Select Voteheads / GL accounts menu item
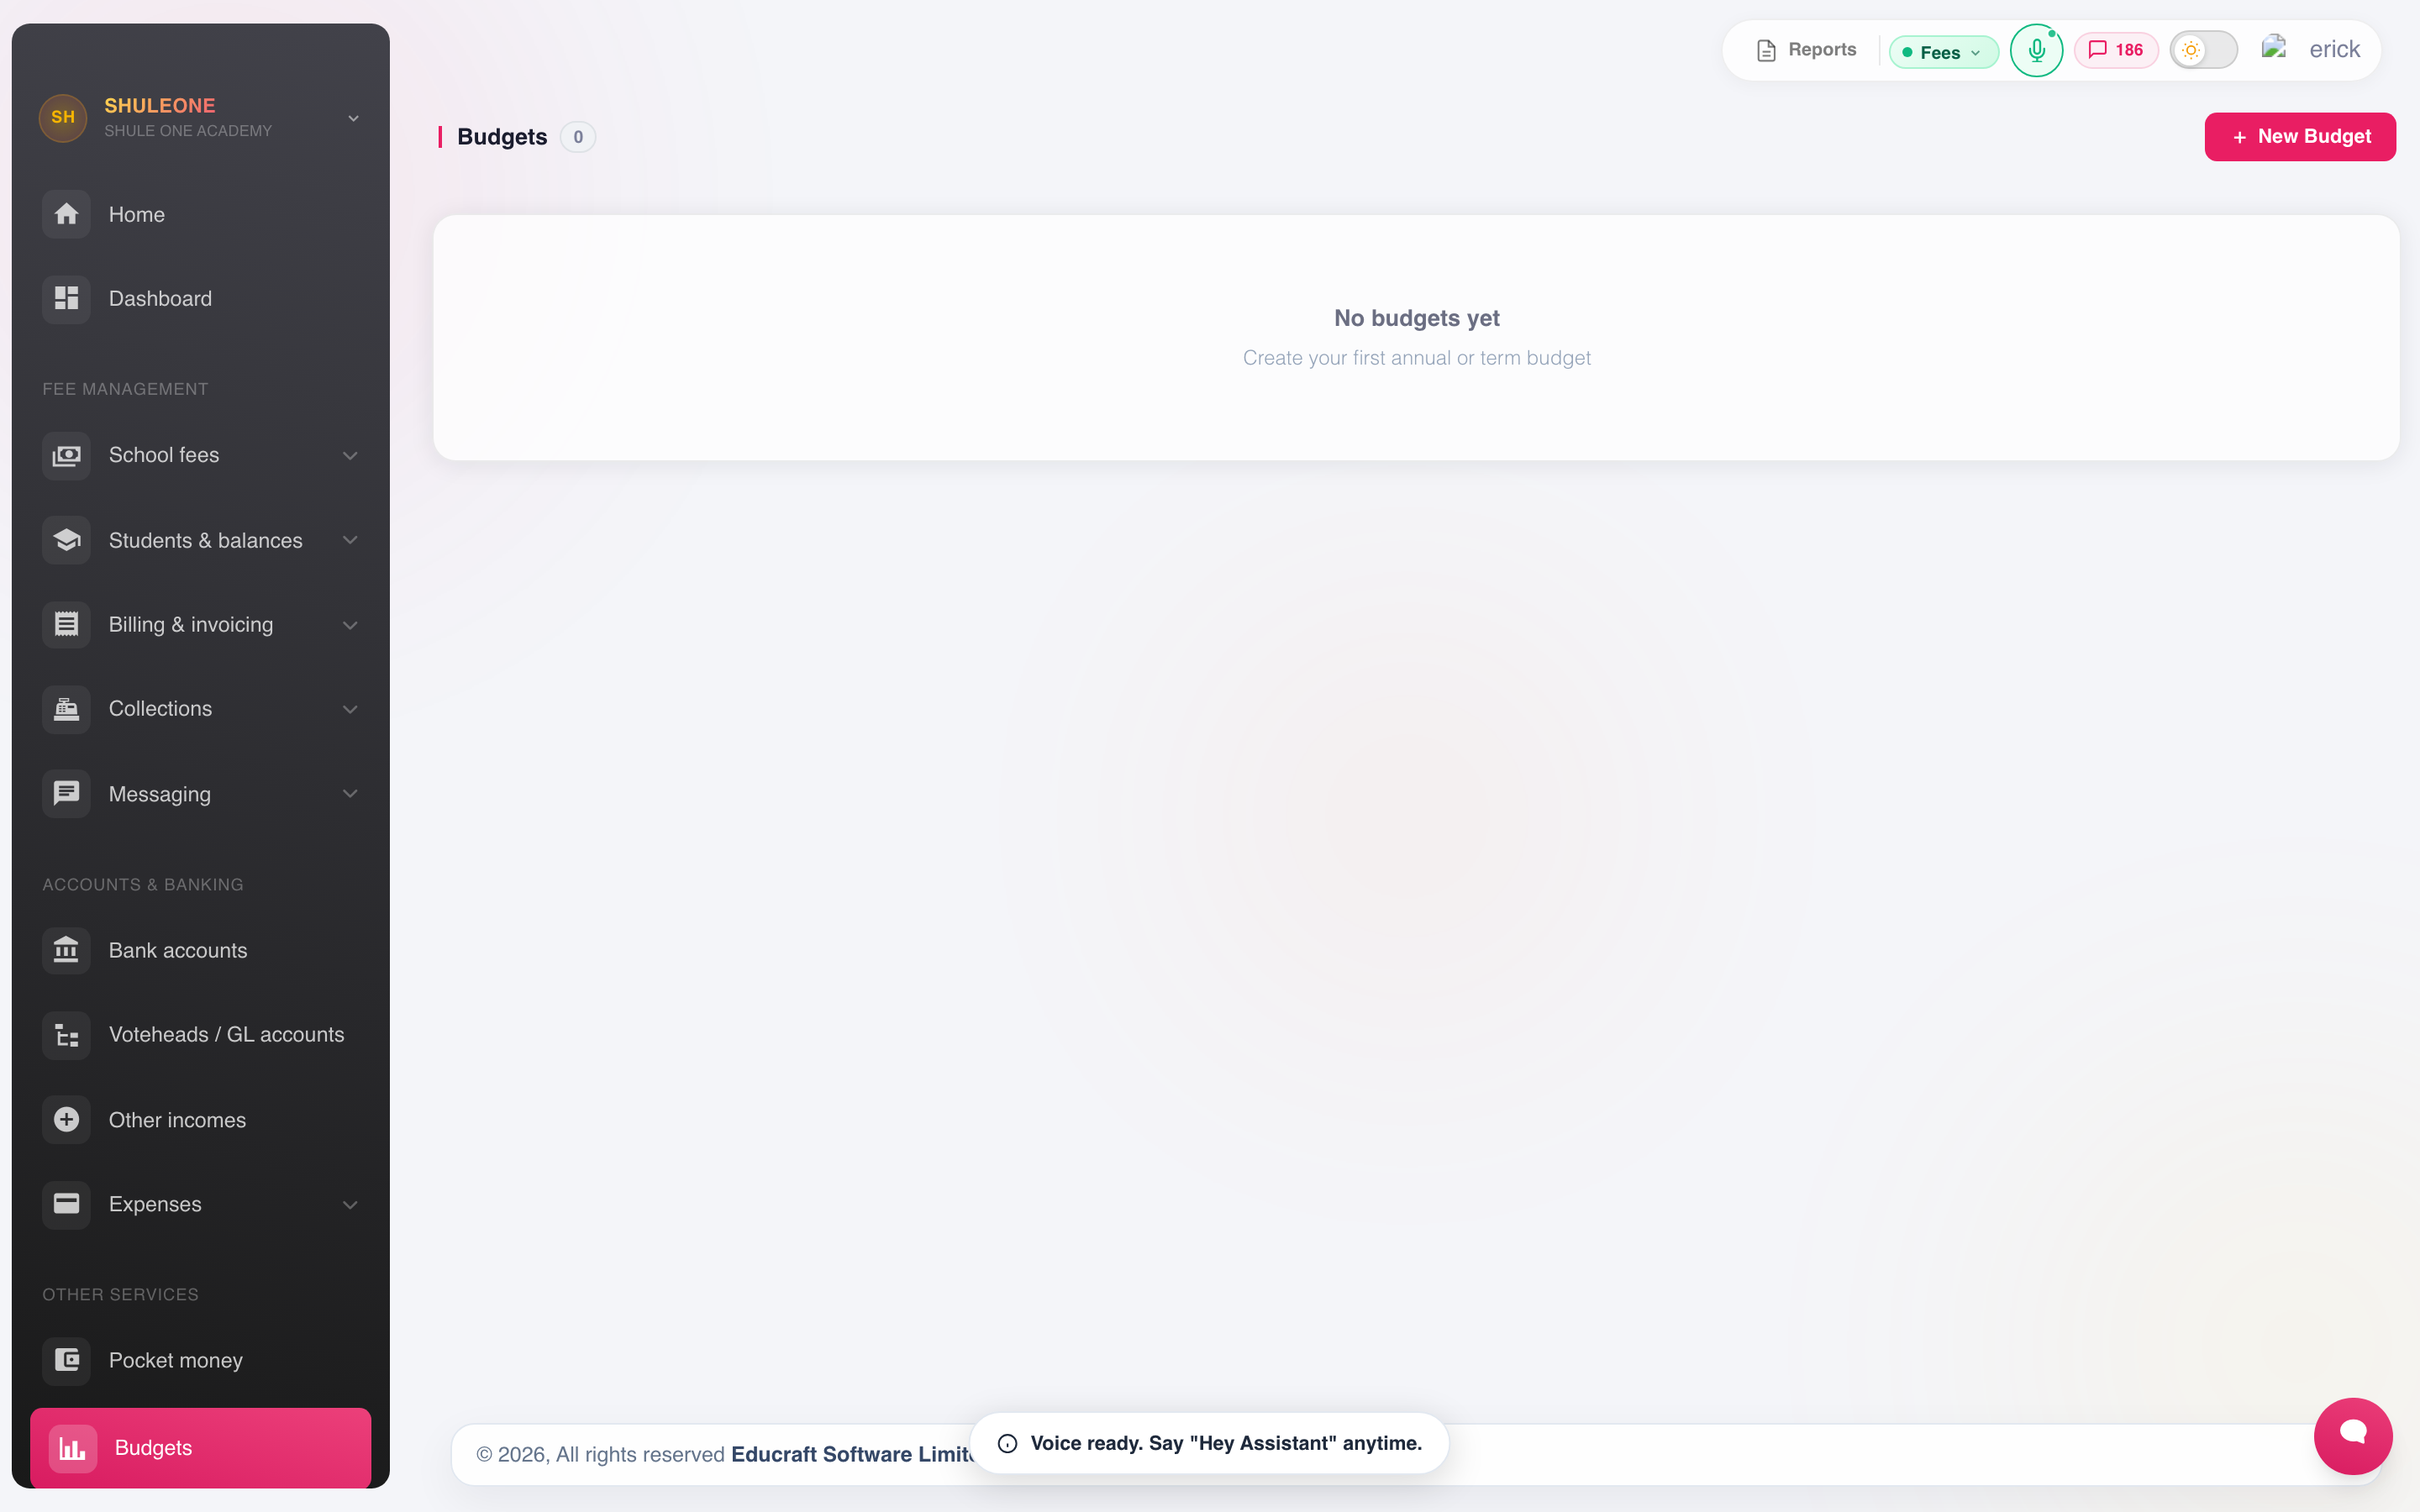 [x=200, y=1035]
